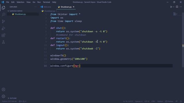Open Explorer panel more actions ellipsis
This screenshot has height=103, width=184.
pyautogui.click(x=35, y=7)
